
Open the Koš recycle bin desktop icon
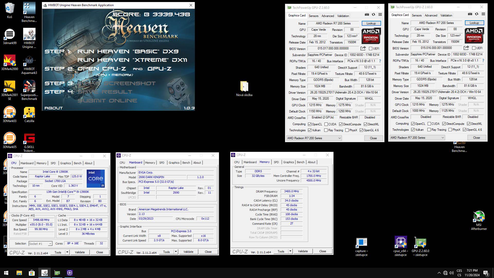coord(10,11)
